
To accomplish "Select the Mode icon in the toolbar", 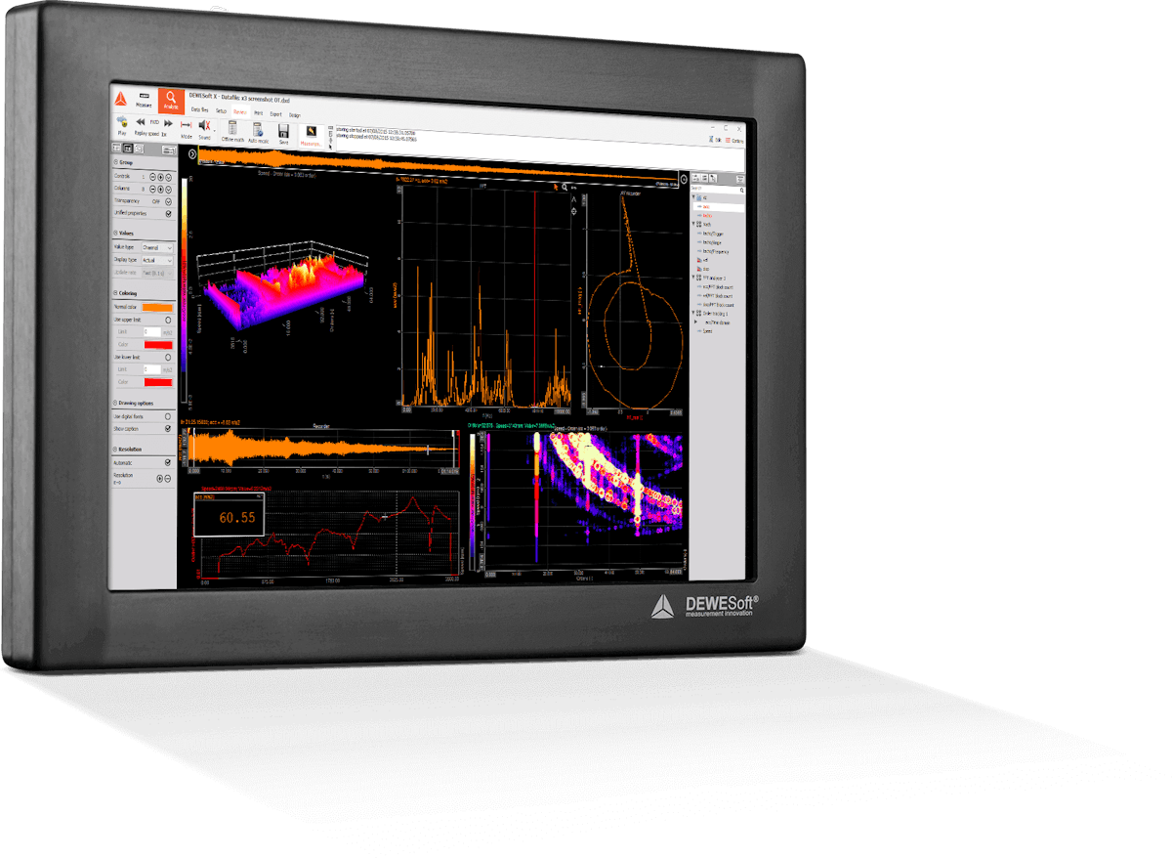I will (186, 126).
